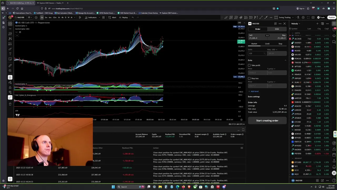Select the crosshair cursor tool
Viewport: 337px width, 190px height.
pyautogui.click(x=10, y=23)
